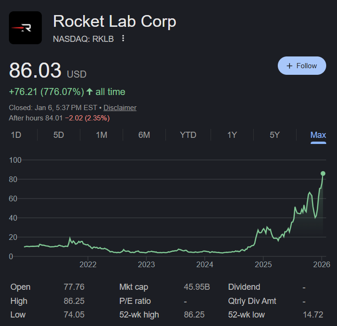Click the 2022 x-axis label
Viewport: 337px width, 326px height.
(88, 264)
